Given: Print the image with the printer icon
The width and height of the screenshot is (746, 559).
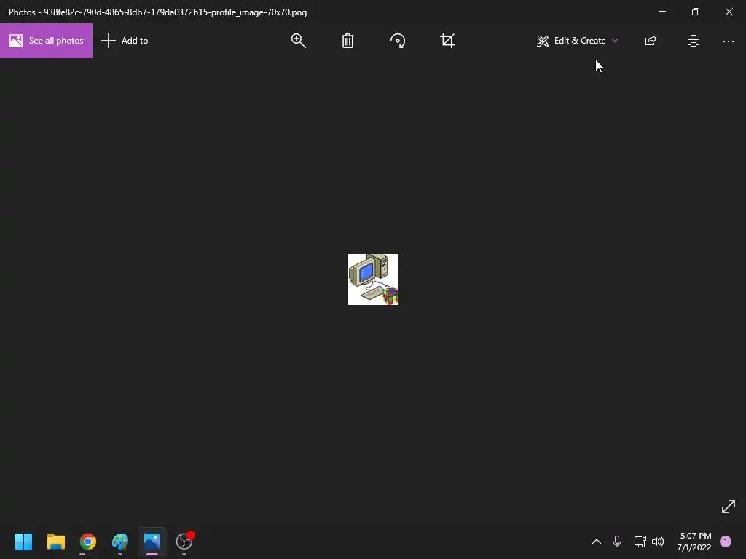Looking at the screenshot, I should click(694, 41).
